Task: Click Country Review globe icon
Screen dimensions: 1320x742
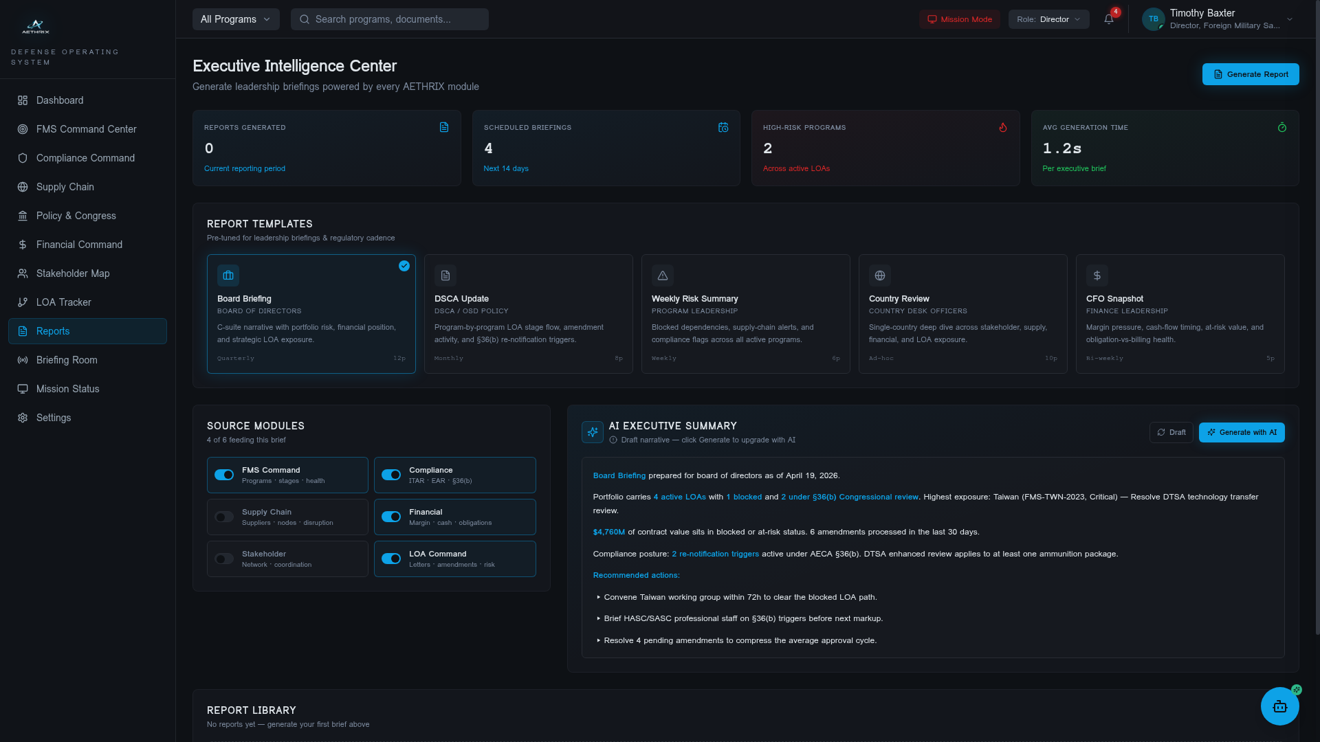Action: pos(880,276)
